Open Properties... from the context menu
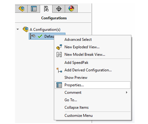This screenshot has height=124, width=148. pyautogui.click(x=93, y=85)
